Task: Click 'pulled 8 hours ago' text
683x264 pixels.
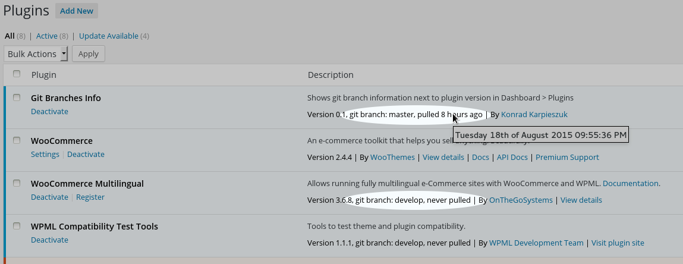Action: (449, 115)
